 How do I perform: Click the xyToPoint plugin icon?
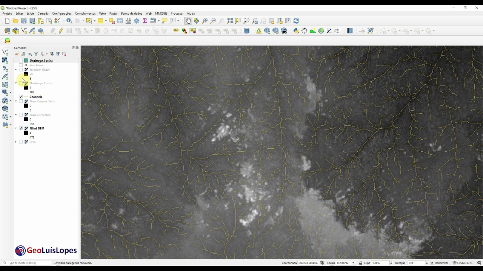[337, 31]
